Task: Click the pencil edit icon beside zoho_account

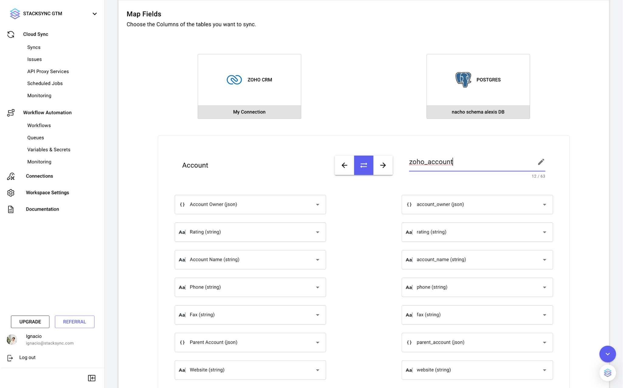Action: coord(541,162)
